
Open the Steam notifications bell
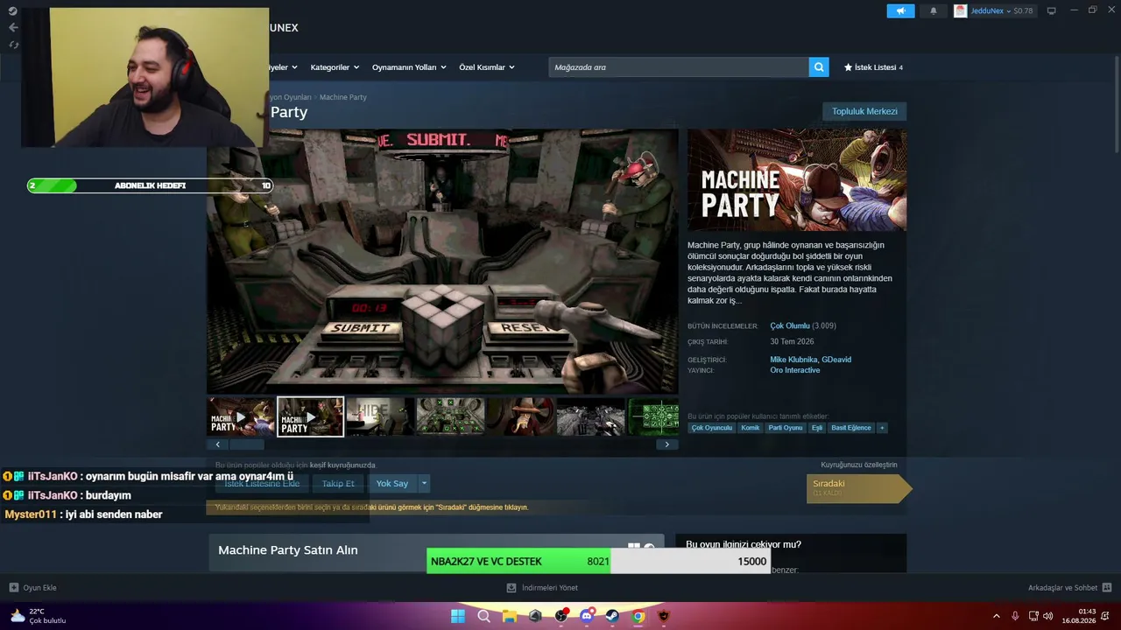coord(933,10)
